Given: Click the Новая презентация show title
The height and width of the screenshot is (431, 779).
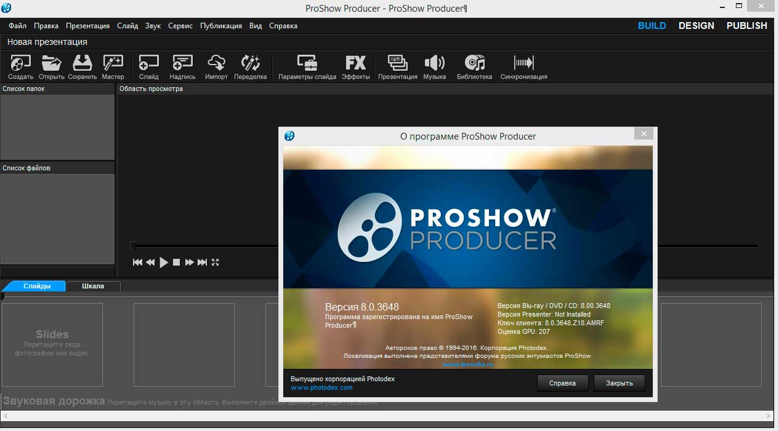Looking at the screenshot, I should (x=47, y=42).
